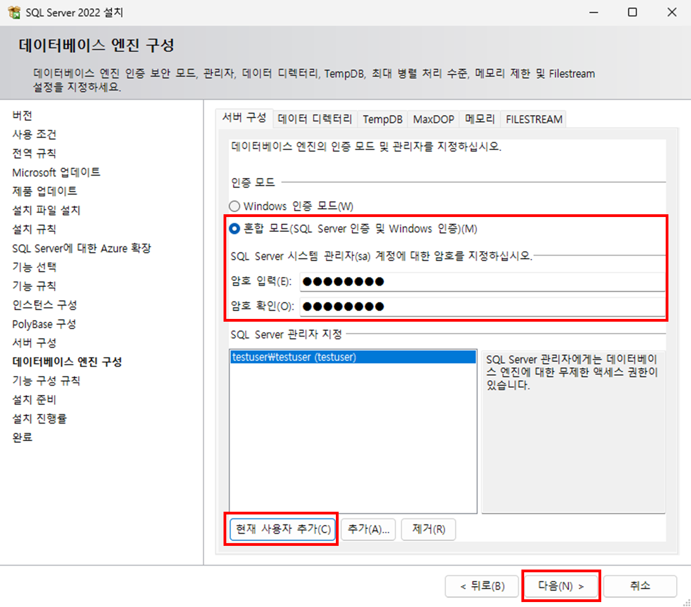This screenshot has height=607, width=691.
Task: Click SQL Server에 대한 Azure 확장 step
Action: coord(81,248)
